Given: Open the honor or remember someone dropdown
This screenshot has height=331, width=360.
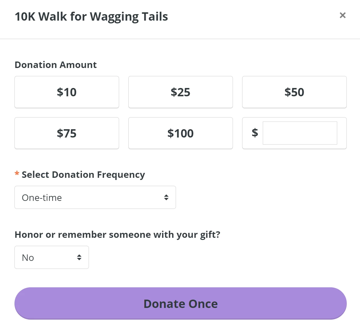Looking at the screenshot, I should [51, 257].
